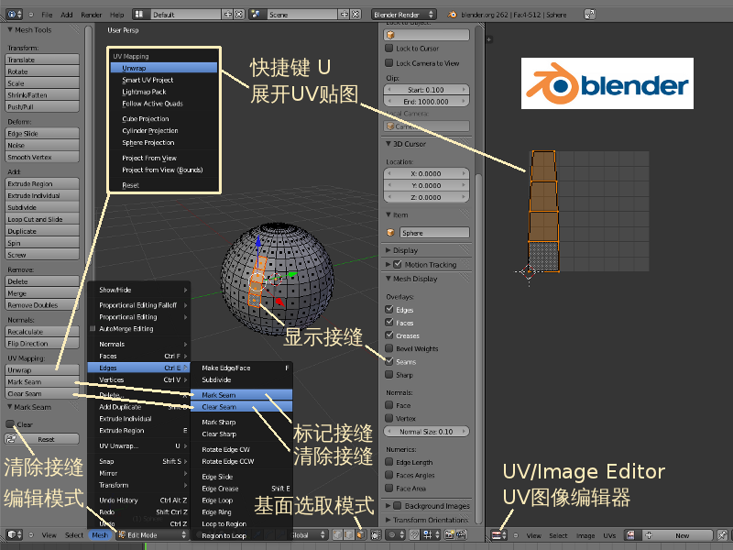Screen dimensions: 733x550
Task: Delete the Default screen layout with X
Action: 238,15
